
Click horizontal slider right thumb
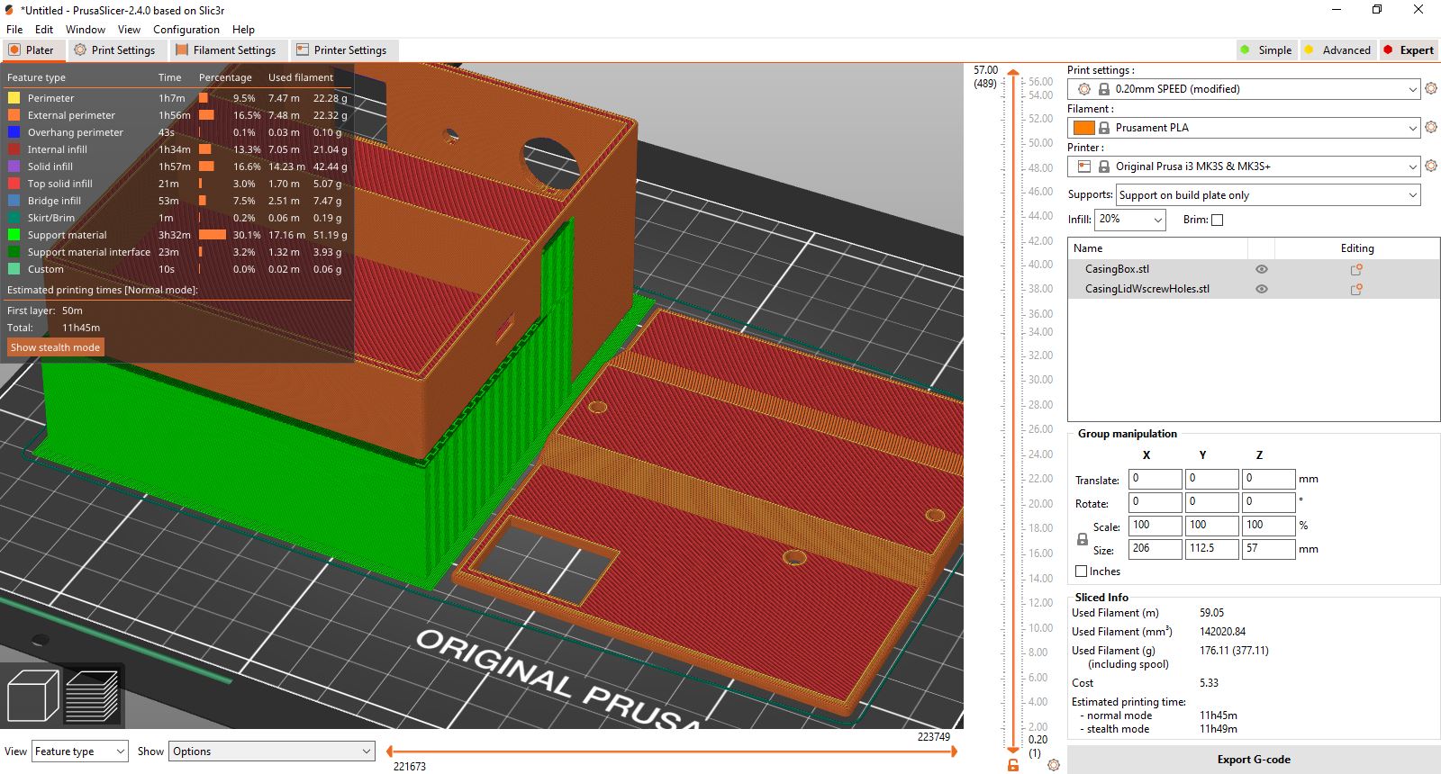pyautogui.click(x=954, y=751)
